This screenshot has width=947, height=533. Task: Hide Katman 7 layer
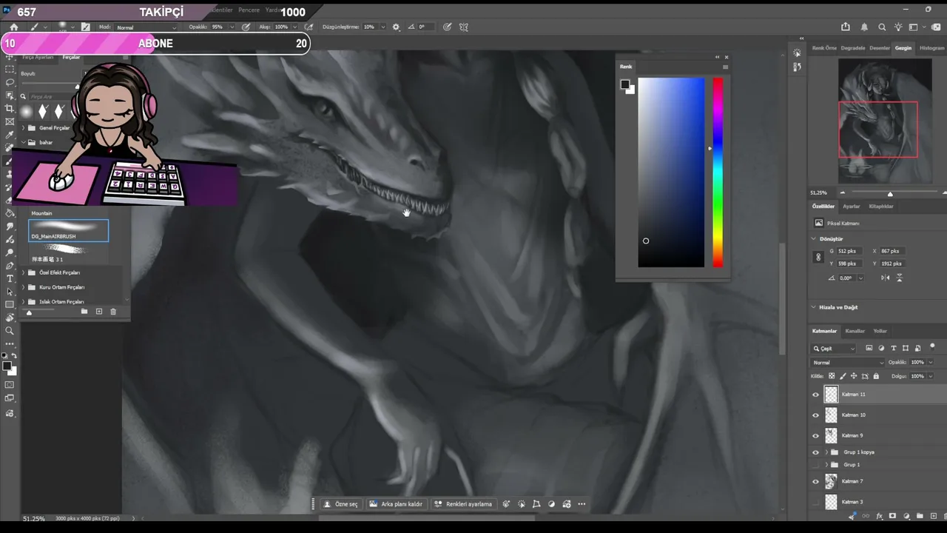[816, 482]
